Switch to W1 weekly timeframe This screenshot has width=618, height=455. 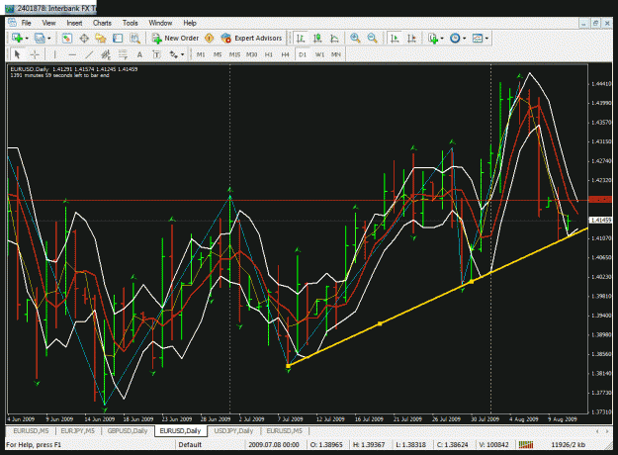[319, 54]
